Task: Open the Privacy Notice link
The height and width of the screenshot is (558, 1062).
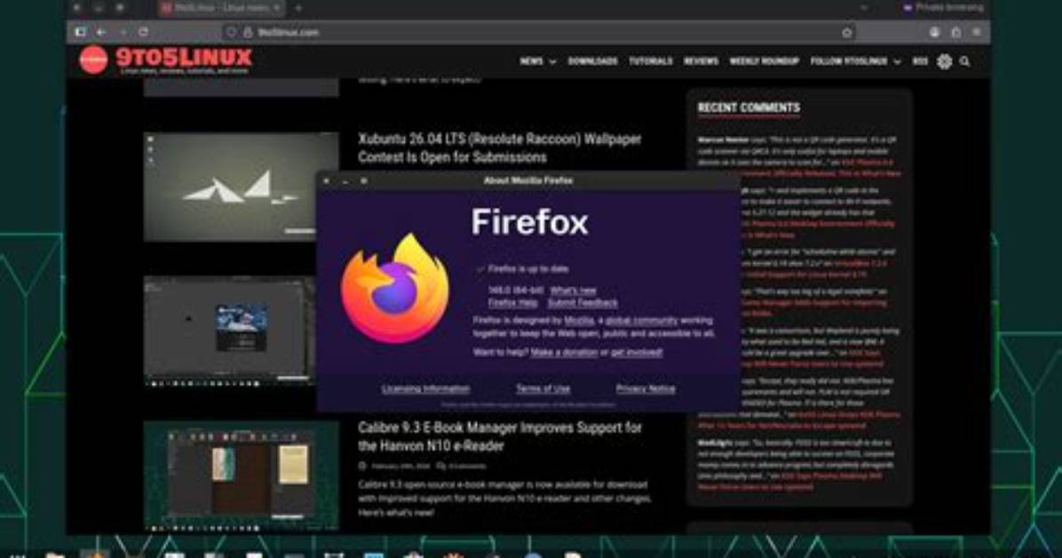Action: pyautogui.click(x=646, y=389)
